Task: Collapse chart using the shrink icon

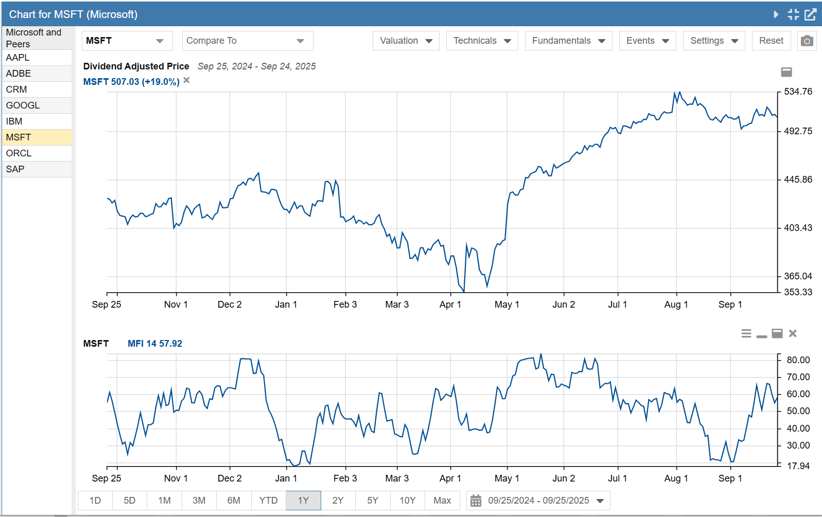Action: (793, 14)
